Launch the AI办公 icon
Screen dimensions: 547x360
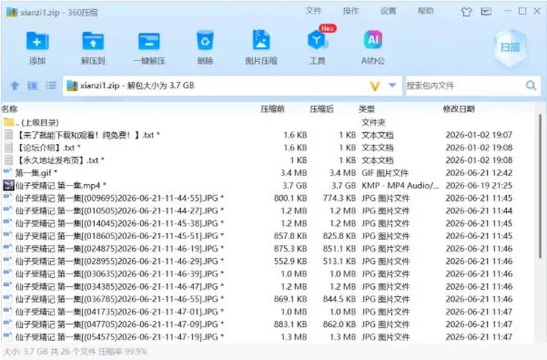click(x=373, y=39)
